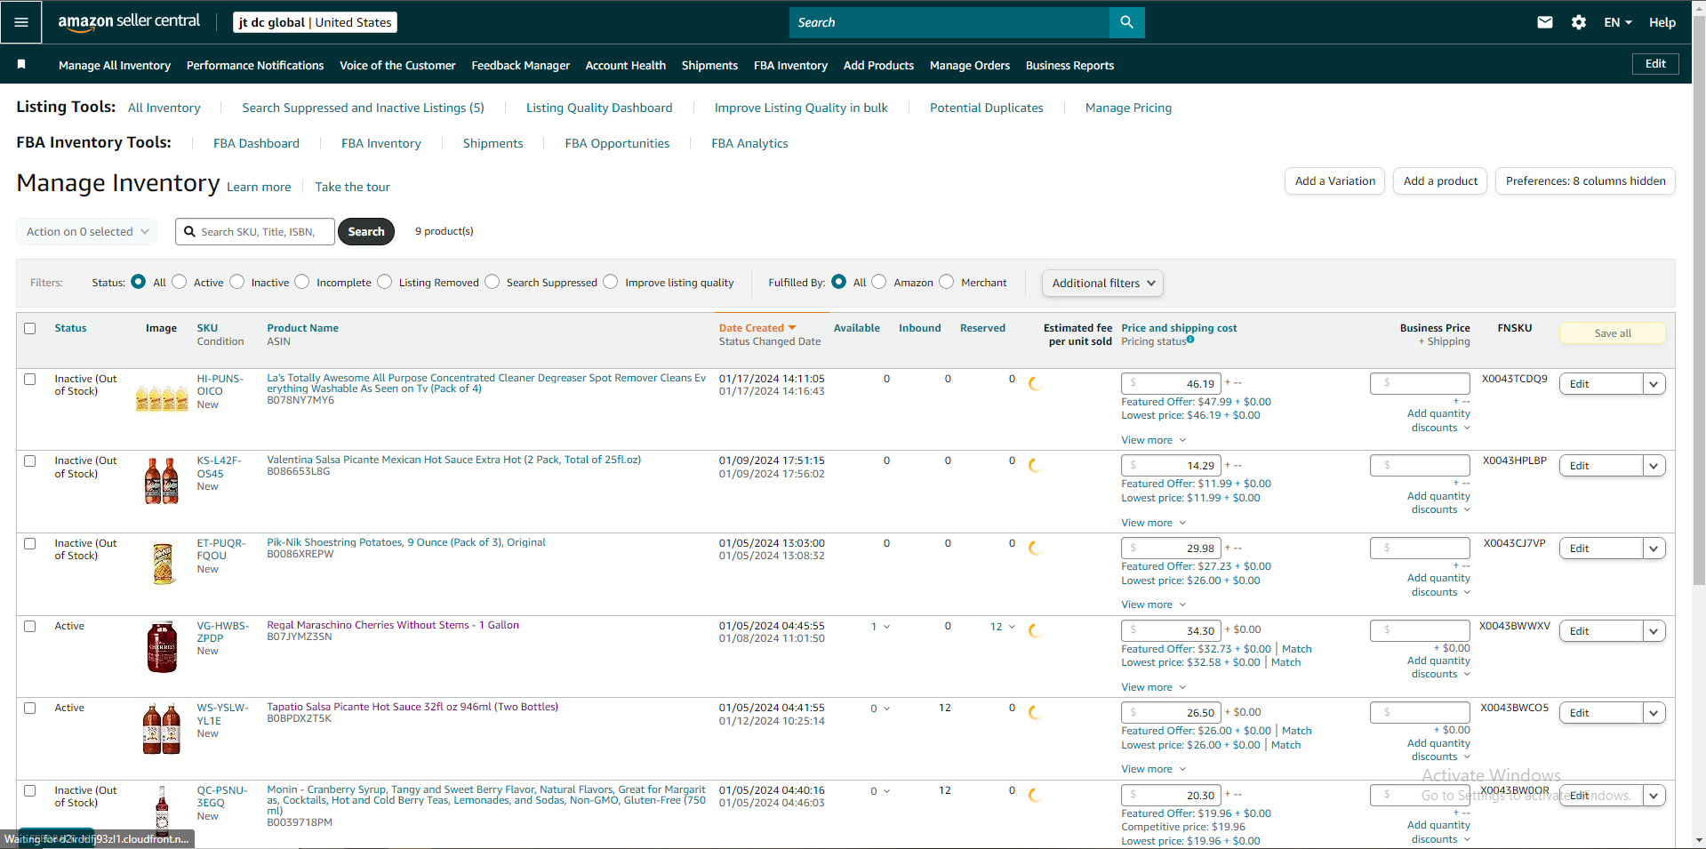
Task: Click Add a Variation button
Action: click(1334, 180)
